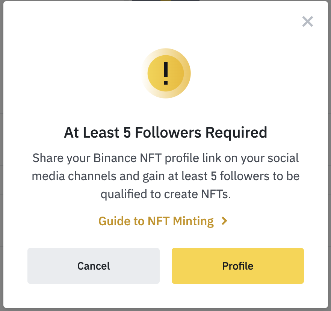The height and width of the screenshot is (311, 331).
Task: Click the 'media channels and gain' text line
Action: (x=166, y=176)
